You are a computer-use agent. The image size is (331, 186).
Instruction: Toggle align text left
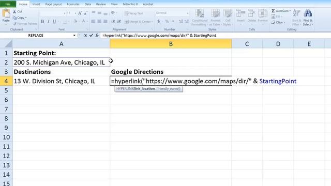pyautogui.click(x=93, y=21)
